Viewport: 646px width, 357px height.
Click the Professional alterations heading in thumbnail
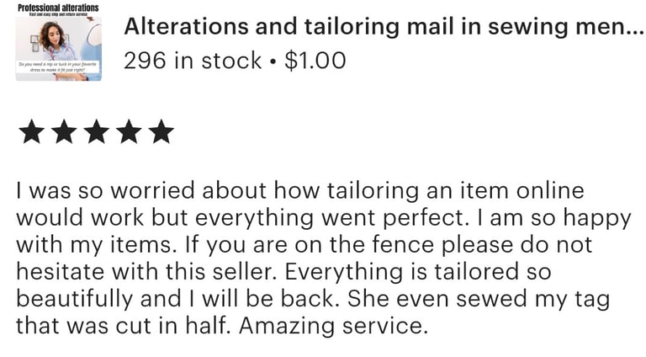(x=59, y=8)
